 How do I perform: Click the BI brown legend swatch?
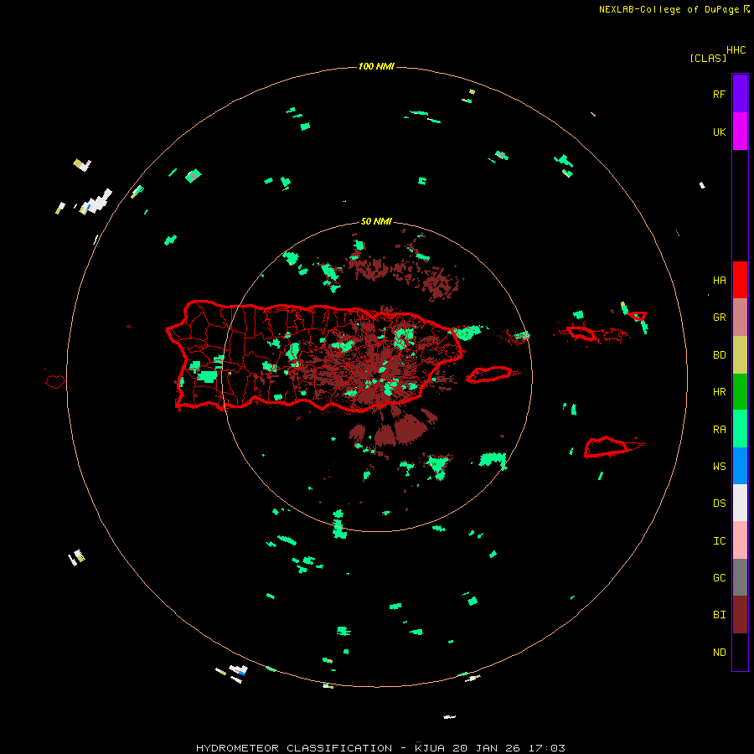pyautogui.click(x=740, y=615)
